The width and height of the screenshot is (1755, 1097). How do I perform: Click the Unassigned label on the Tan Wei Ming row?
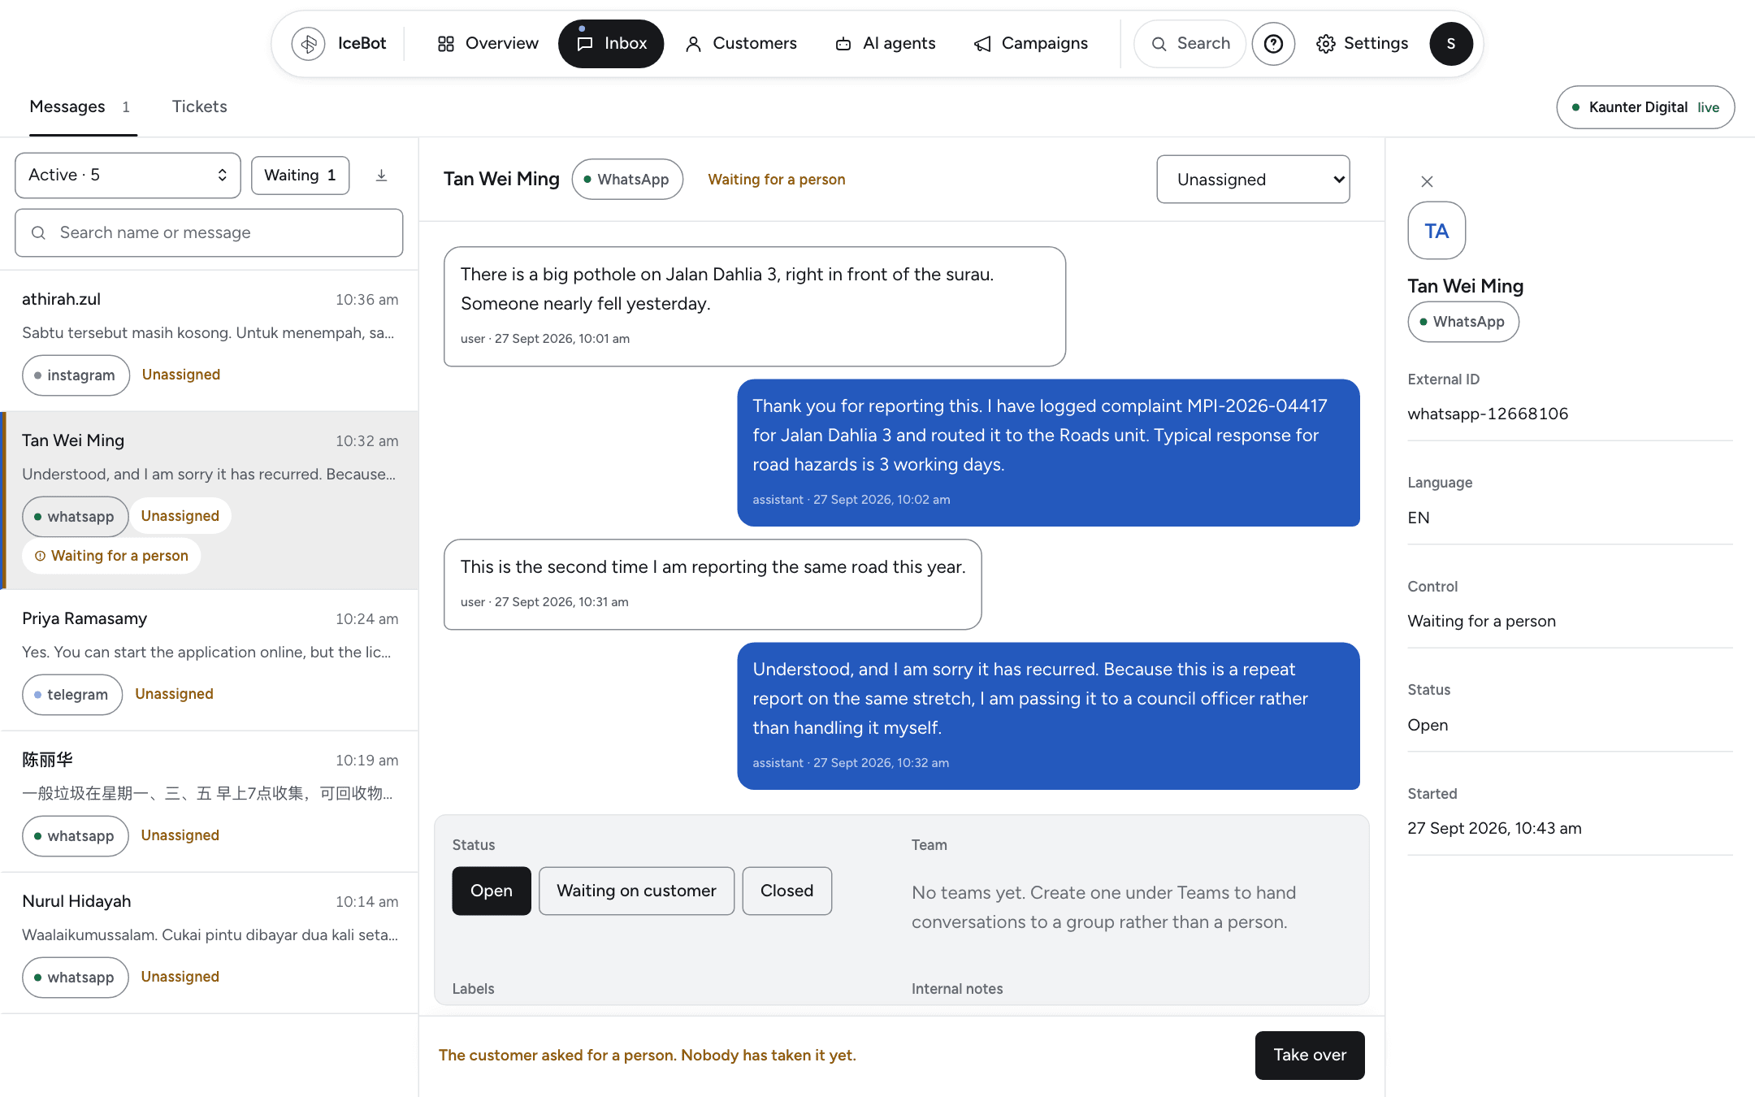[x=180, y=516]
